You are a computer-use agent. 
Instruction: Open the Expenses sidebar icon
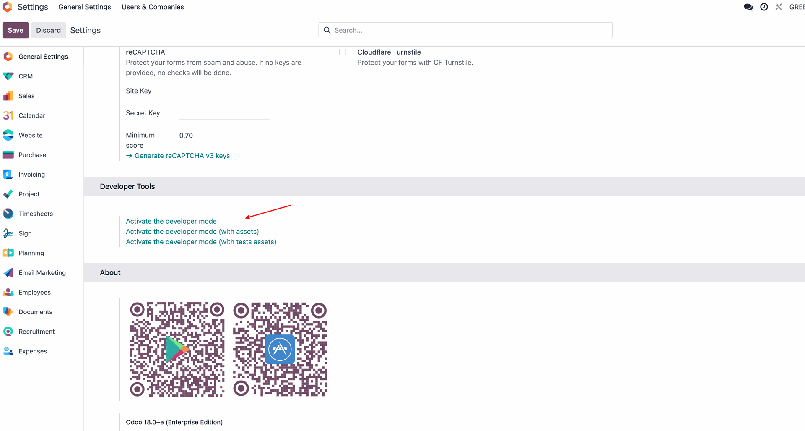8,351
